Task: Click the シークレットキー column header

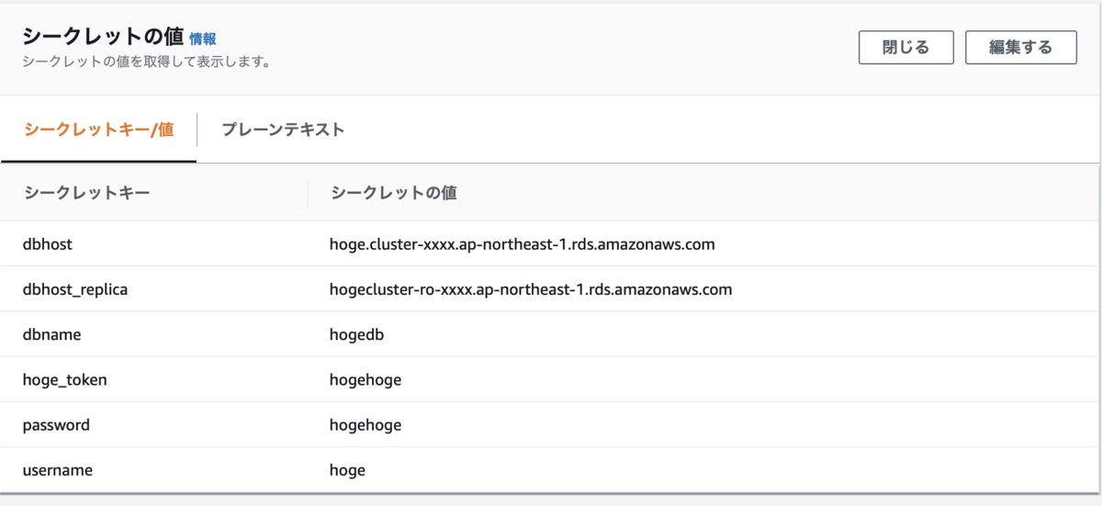Action: (86, 193)
